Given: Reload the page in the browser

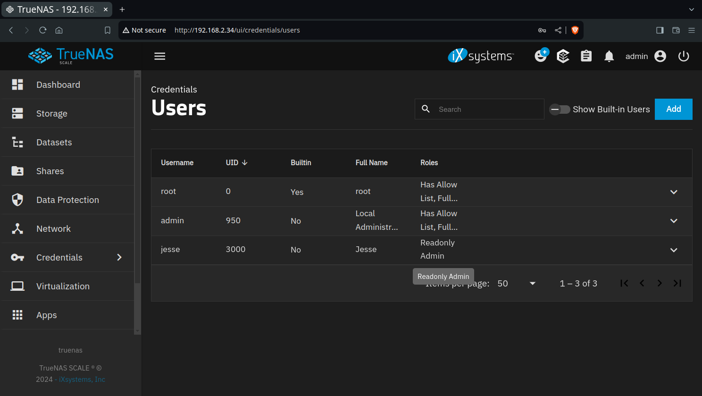Looking at the screenshot, I should click(x=43, y=30).
